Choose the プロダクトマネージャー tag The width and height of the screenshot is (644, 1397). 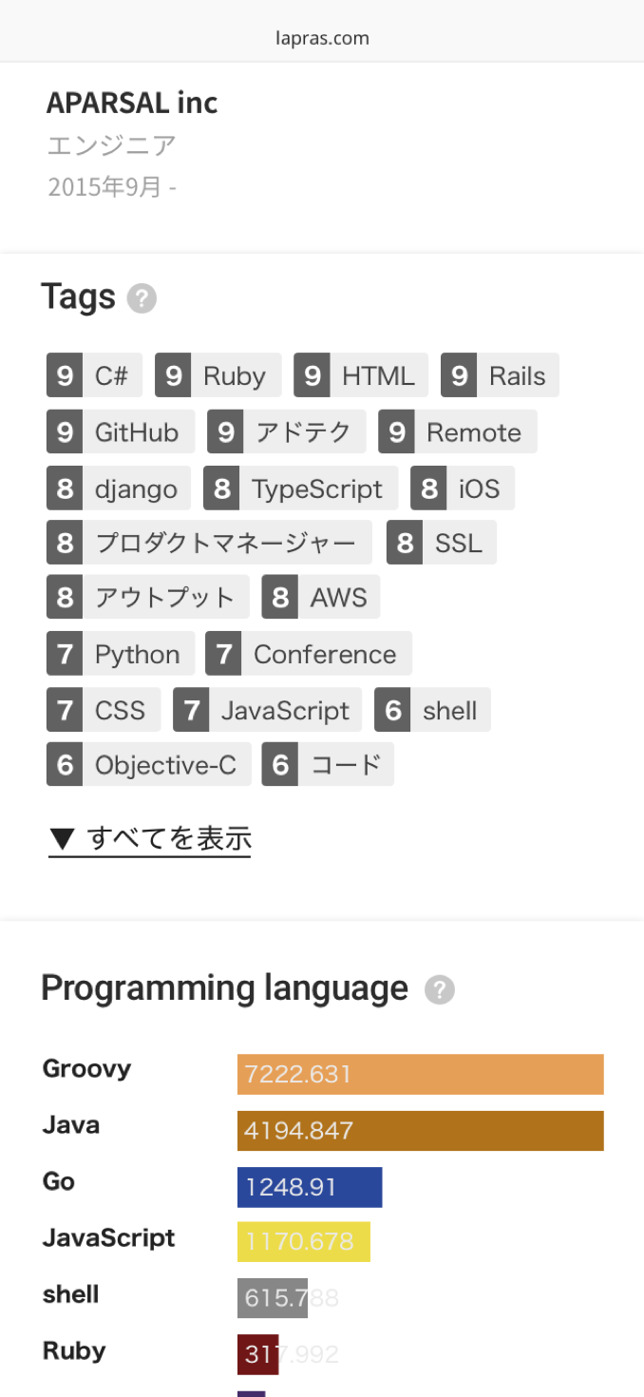pyautogui.click(x=209, y=544)
